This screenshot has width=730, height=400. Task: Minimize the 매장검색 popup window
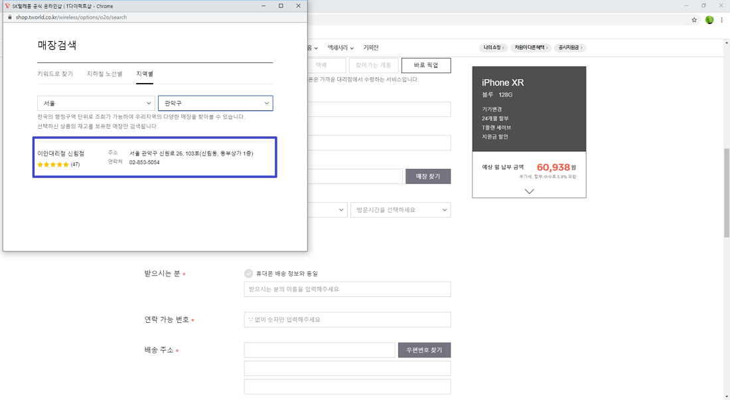point(263,6)
